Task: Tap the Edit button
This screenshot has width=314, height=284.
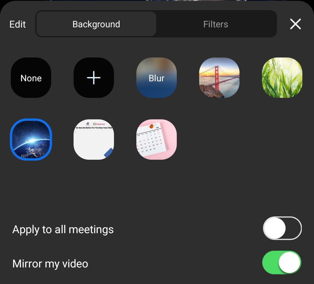Action: [18, 24]
